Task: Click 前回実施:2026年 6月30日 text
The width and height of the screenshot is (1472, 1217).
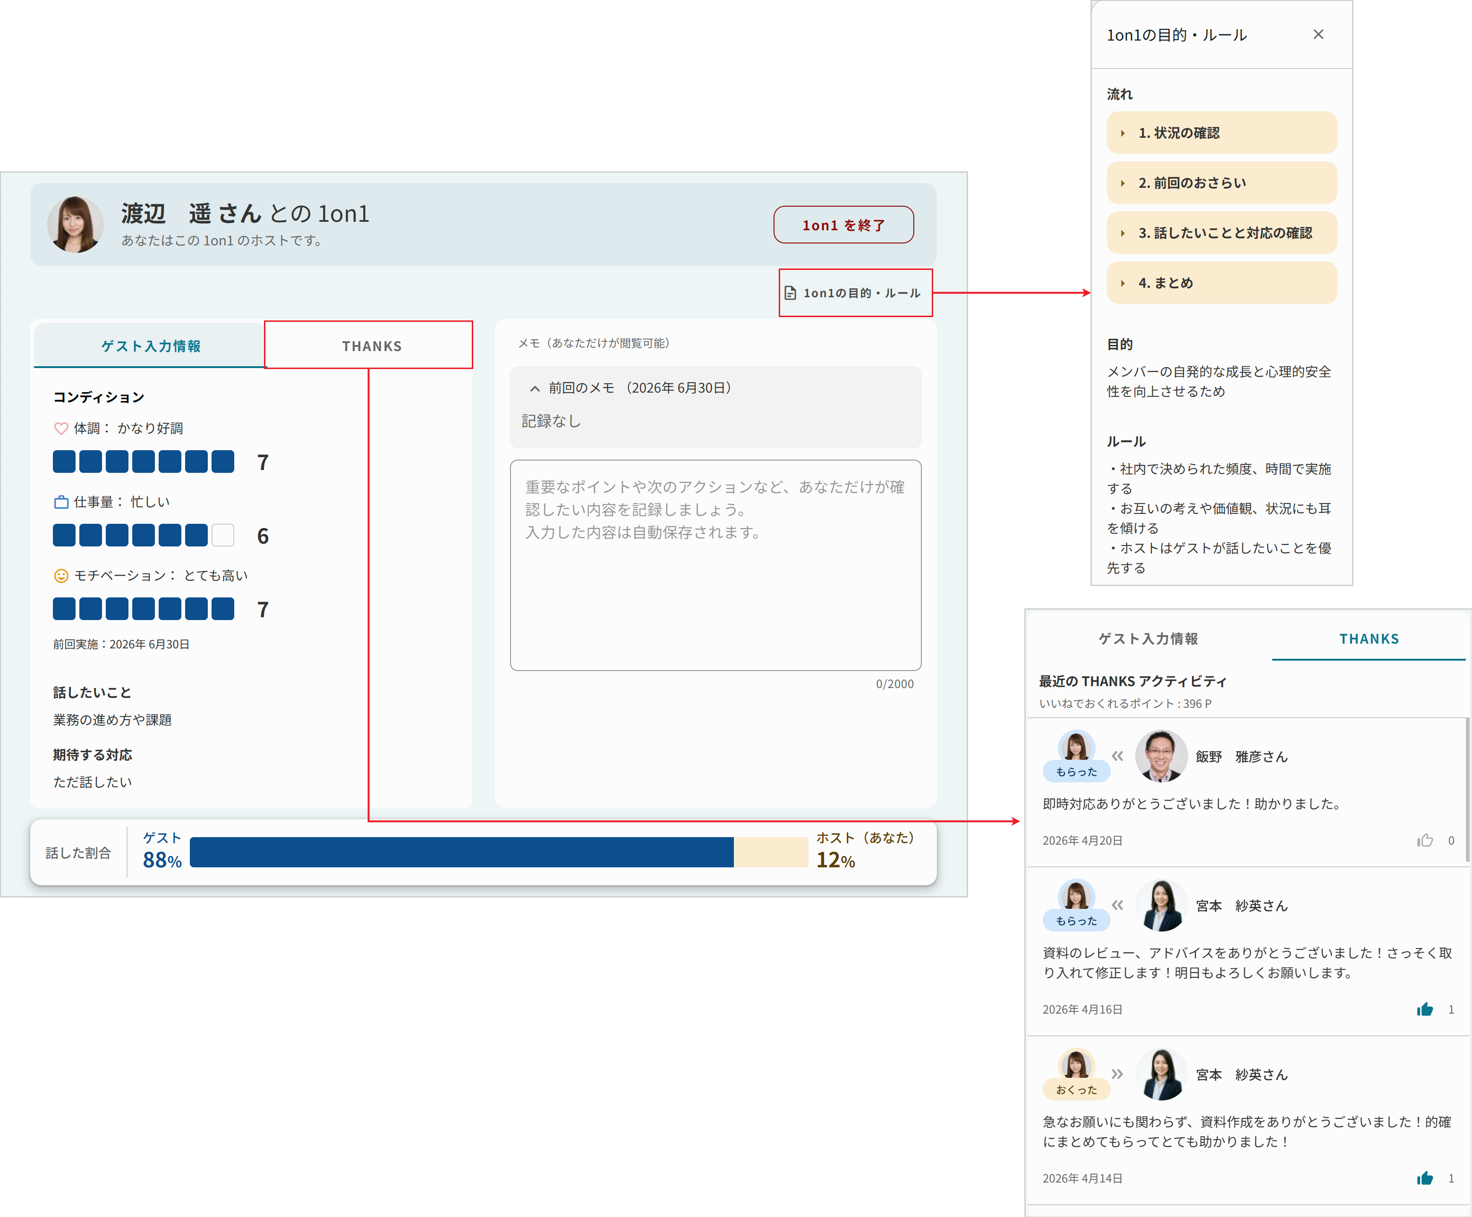Action: tap(121, 644)
